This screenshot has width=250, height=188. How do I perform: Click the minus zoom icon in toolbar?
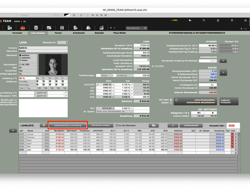click(x=114, y=28)
